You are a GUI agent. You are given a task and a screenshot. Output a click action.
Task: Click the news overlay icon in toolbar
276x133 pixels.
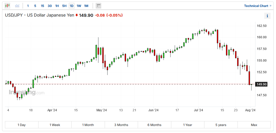(98, 6)
